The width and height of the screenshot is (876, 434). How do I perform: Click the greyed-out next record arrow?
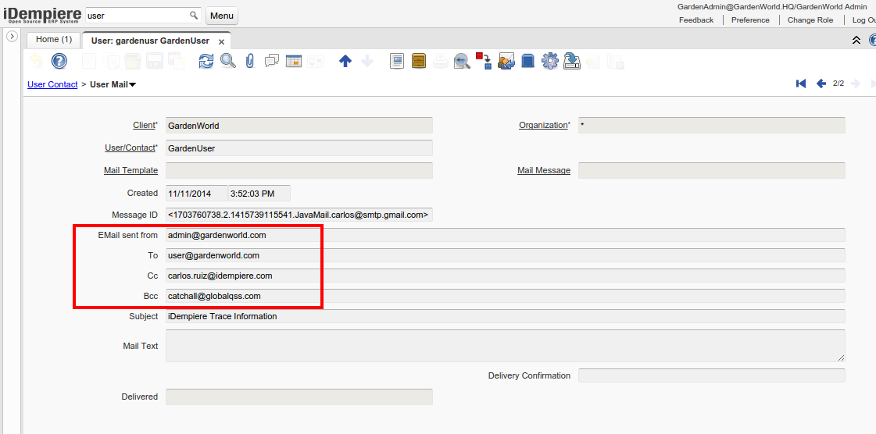[x=856, y=84]
